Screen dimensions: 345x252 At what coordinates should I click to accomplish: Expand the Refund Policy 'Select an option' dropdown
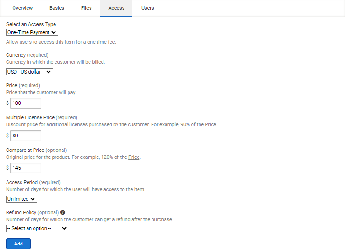coord(37,228)
